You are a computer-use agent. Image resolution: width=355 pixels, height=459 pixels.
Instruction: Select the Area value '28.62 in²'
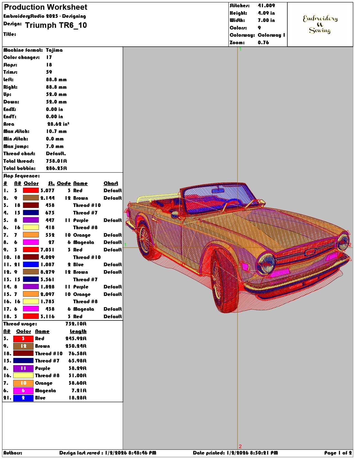click(x=58, y=124)
